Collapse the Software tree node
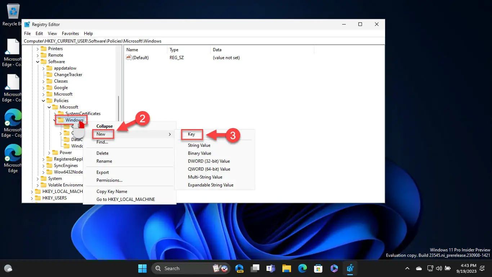 click(38, 62)
